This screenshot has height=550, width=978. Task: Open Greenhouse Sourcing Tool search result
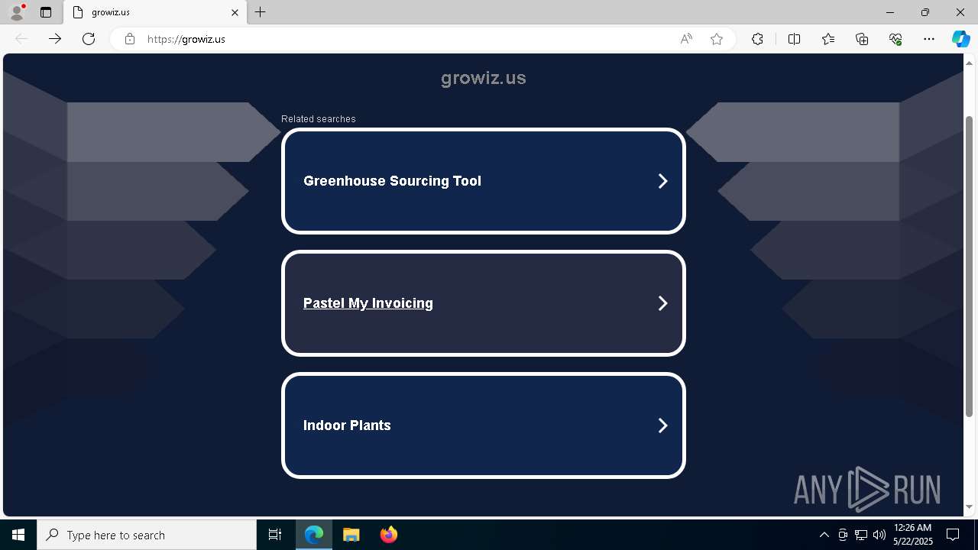(x=484, y=181)
